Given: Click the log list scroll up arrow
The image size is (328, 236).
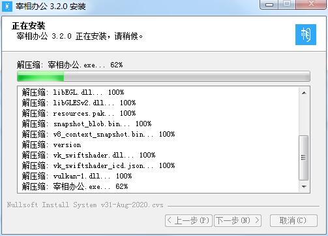Looking at the screenshot, I should tap(304, 93).
